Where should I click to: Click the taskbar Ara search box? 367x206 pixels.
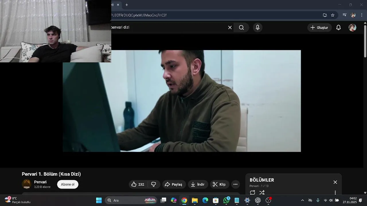coord(131,200)
